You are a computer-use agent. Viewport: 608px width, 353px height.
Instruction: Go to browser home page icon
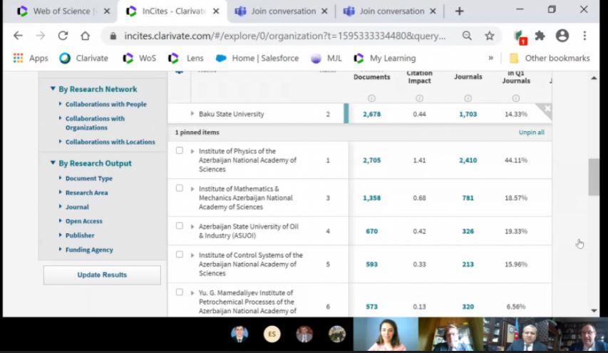coord(85,36)
